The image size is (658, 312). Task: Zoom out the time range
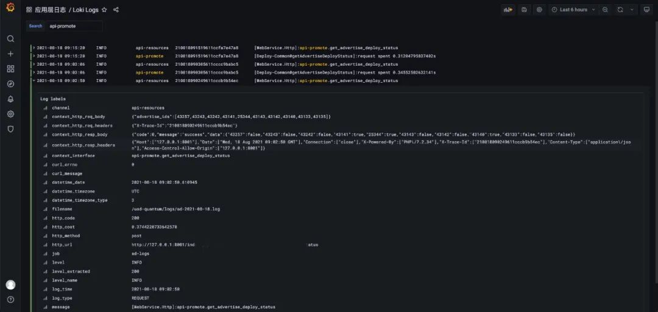(x=605, y=10)
